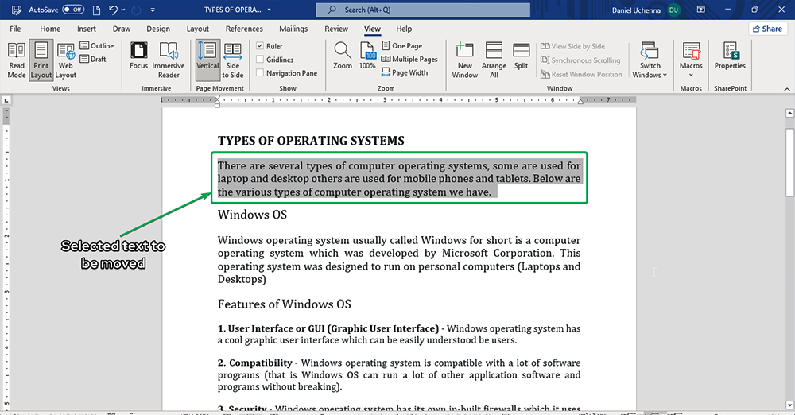Enable the Gridlines checkbox

coord(261,60)
